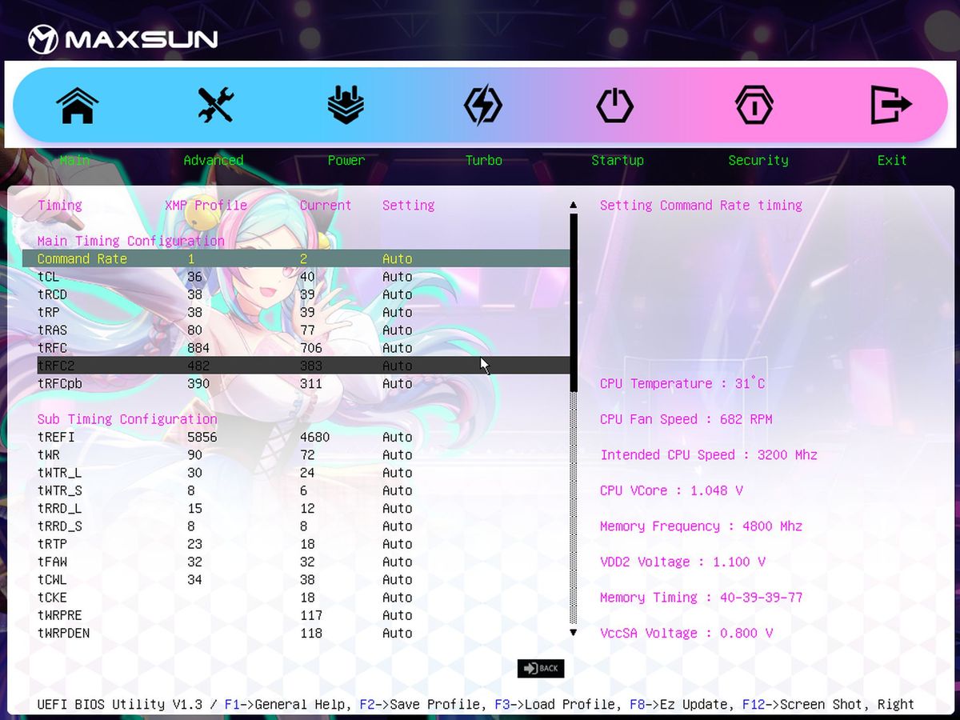The image size is (960, 720).
Task: Open the Command Rate Auto setting
Action: [398, 259]
